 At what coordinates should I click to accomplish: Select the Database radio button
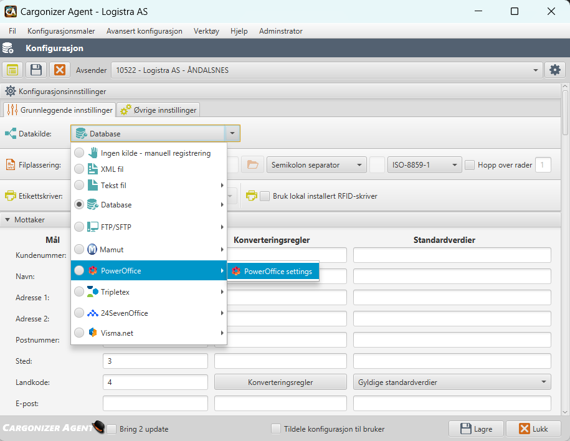coord(78,206)
